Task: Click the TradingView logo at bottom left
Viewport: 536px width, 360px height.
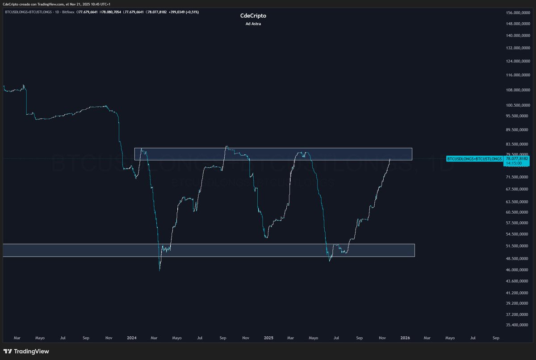Action: coord(26,351)
